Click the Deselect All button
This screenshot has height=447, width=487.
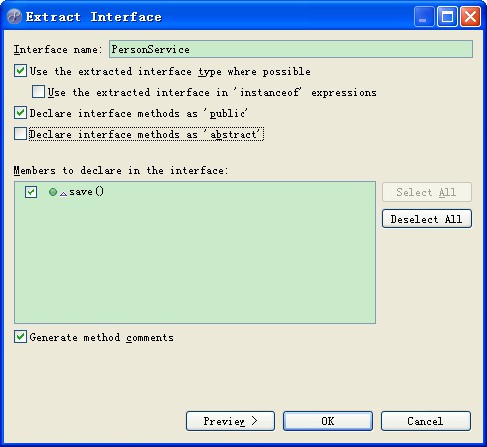(x=427, y=219)
